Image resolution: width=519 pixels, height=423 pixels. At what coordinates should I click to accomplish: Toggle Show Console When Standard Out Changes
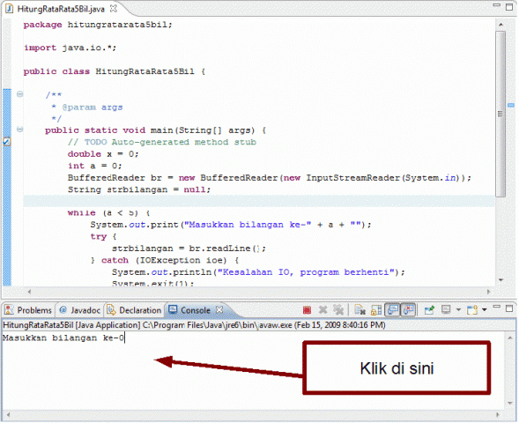tap(393, 310)
